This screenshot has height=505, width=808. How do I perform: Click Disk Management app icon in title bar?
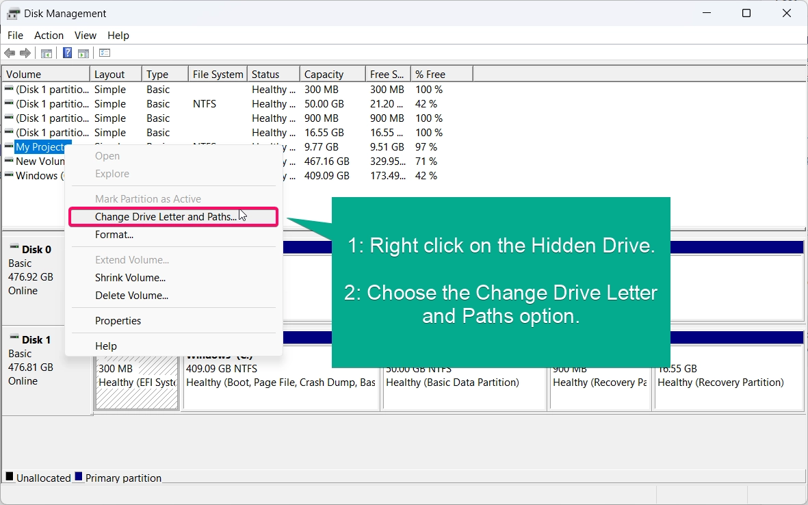[x=13, y=14]
